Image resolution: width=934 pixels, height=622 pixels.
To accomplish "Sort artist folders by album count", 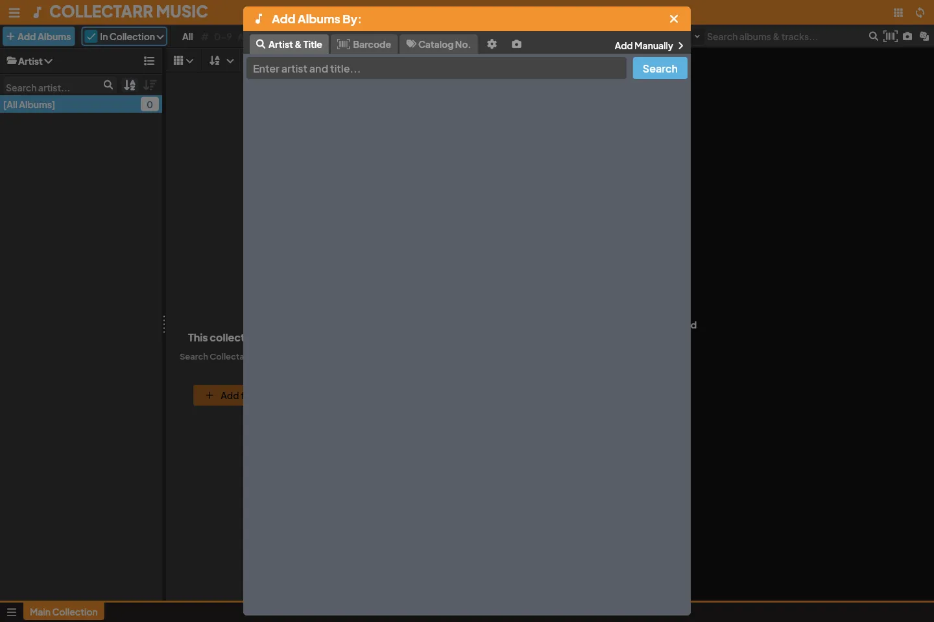I will tap(150, 85).
